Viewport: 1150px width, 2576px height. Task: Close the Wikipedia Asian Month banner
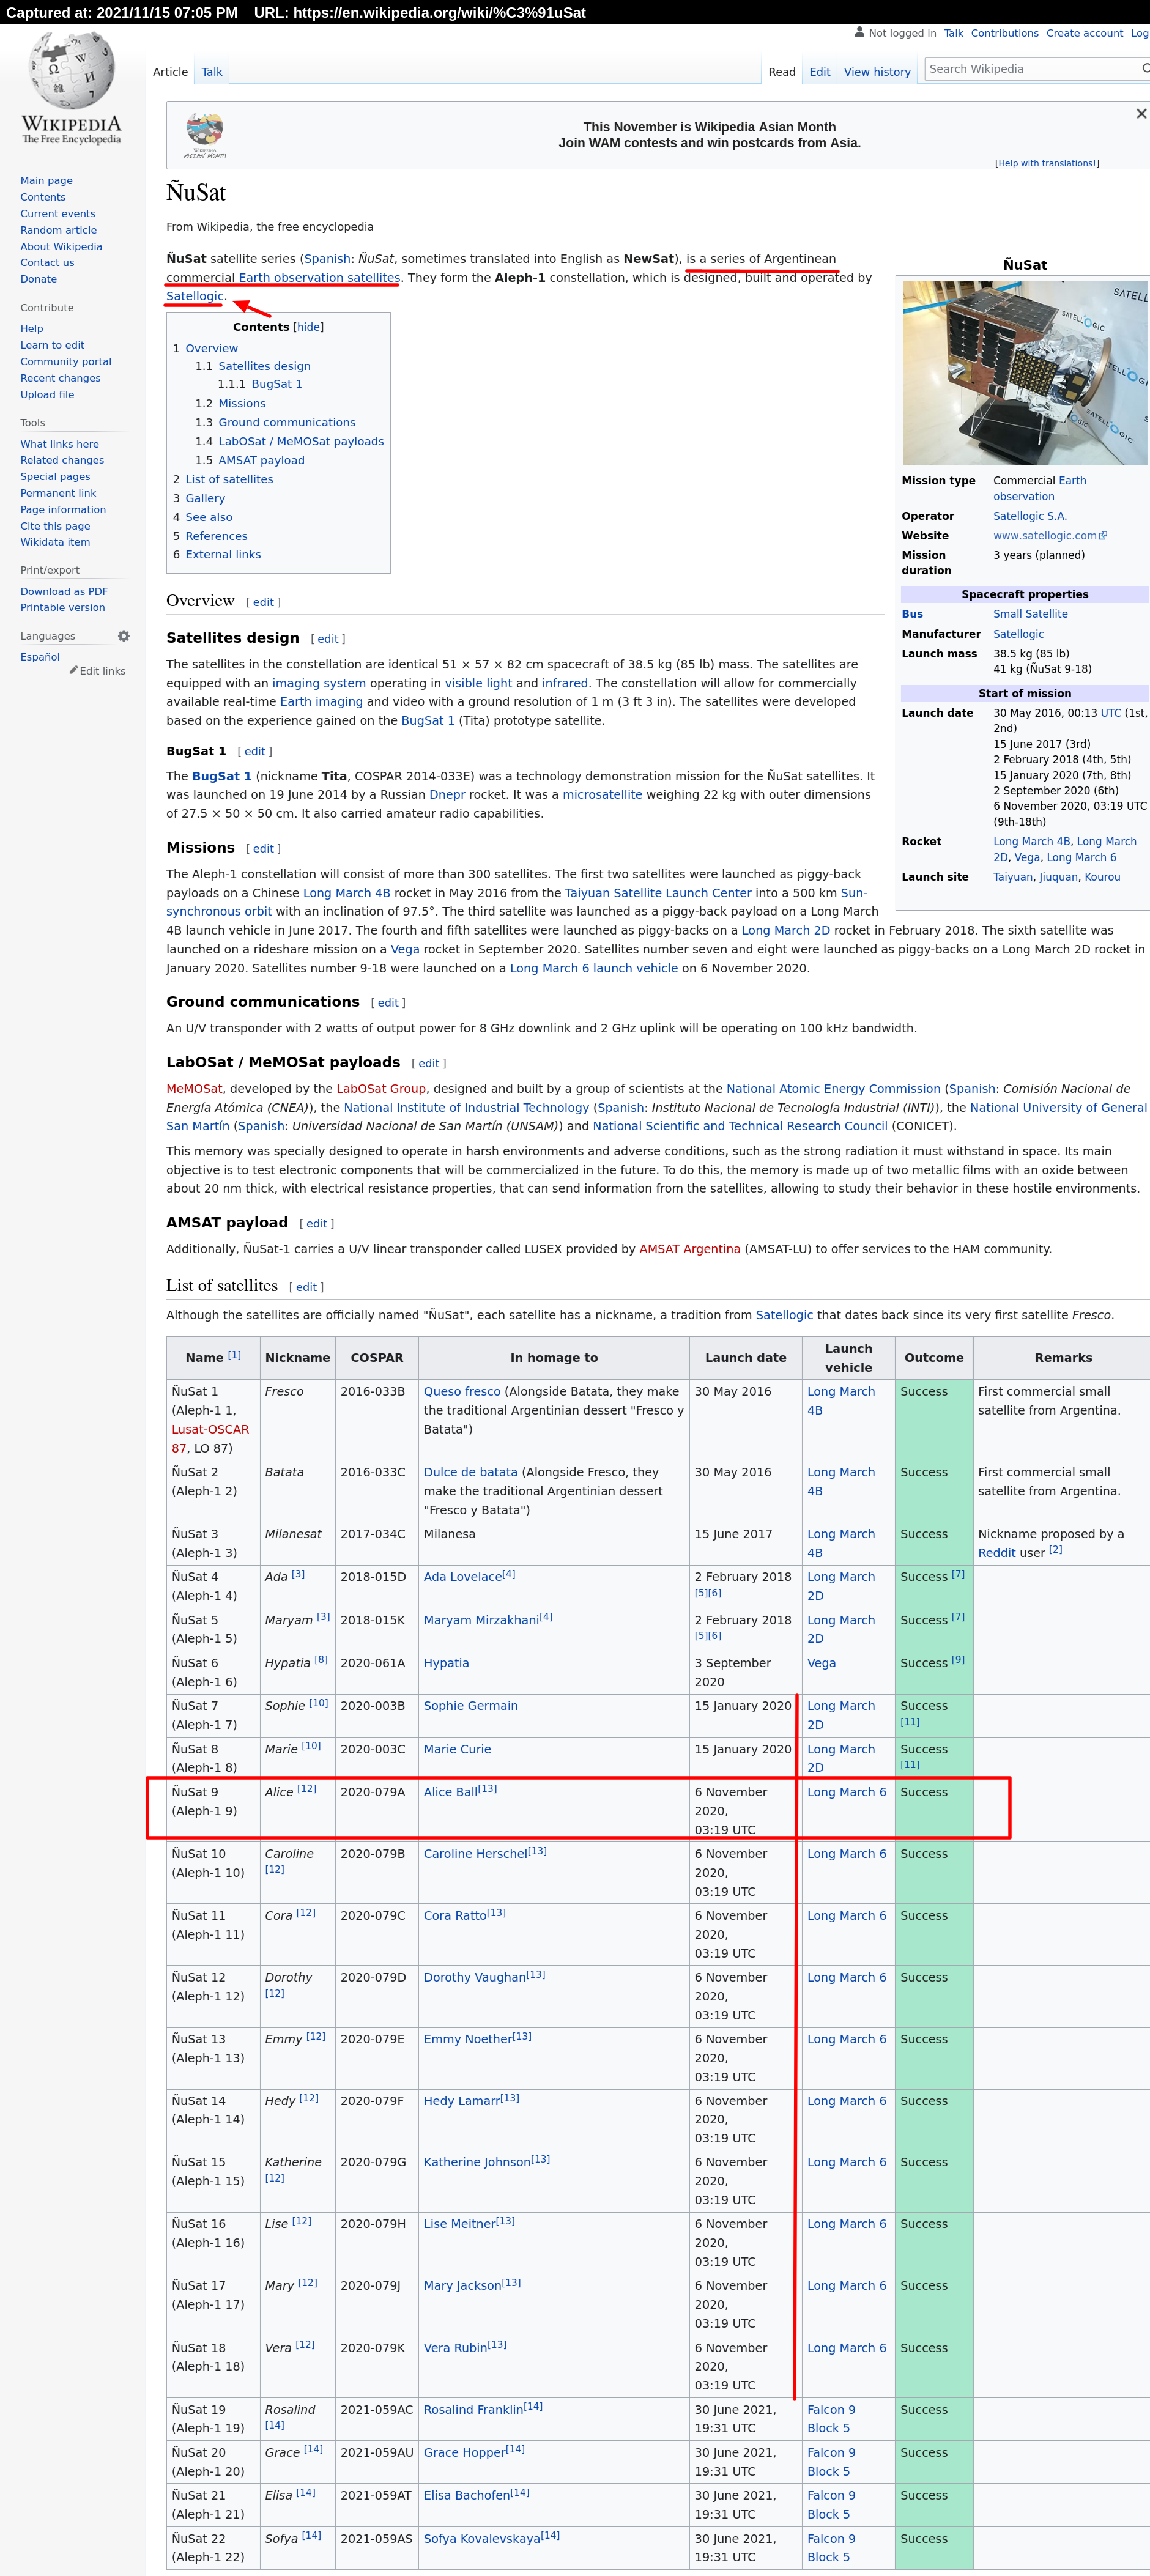1141,114
